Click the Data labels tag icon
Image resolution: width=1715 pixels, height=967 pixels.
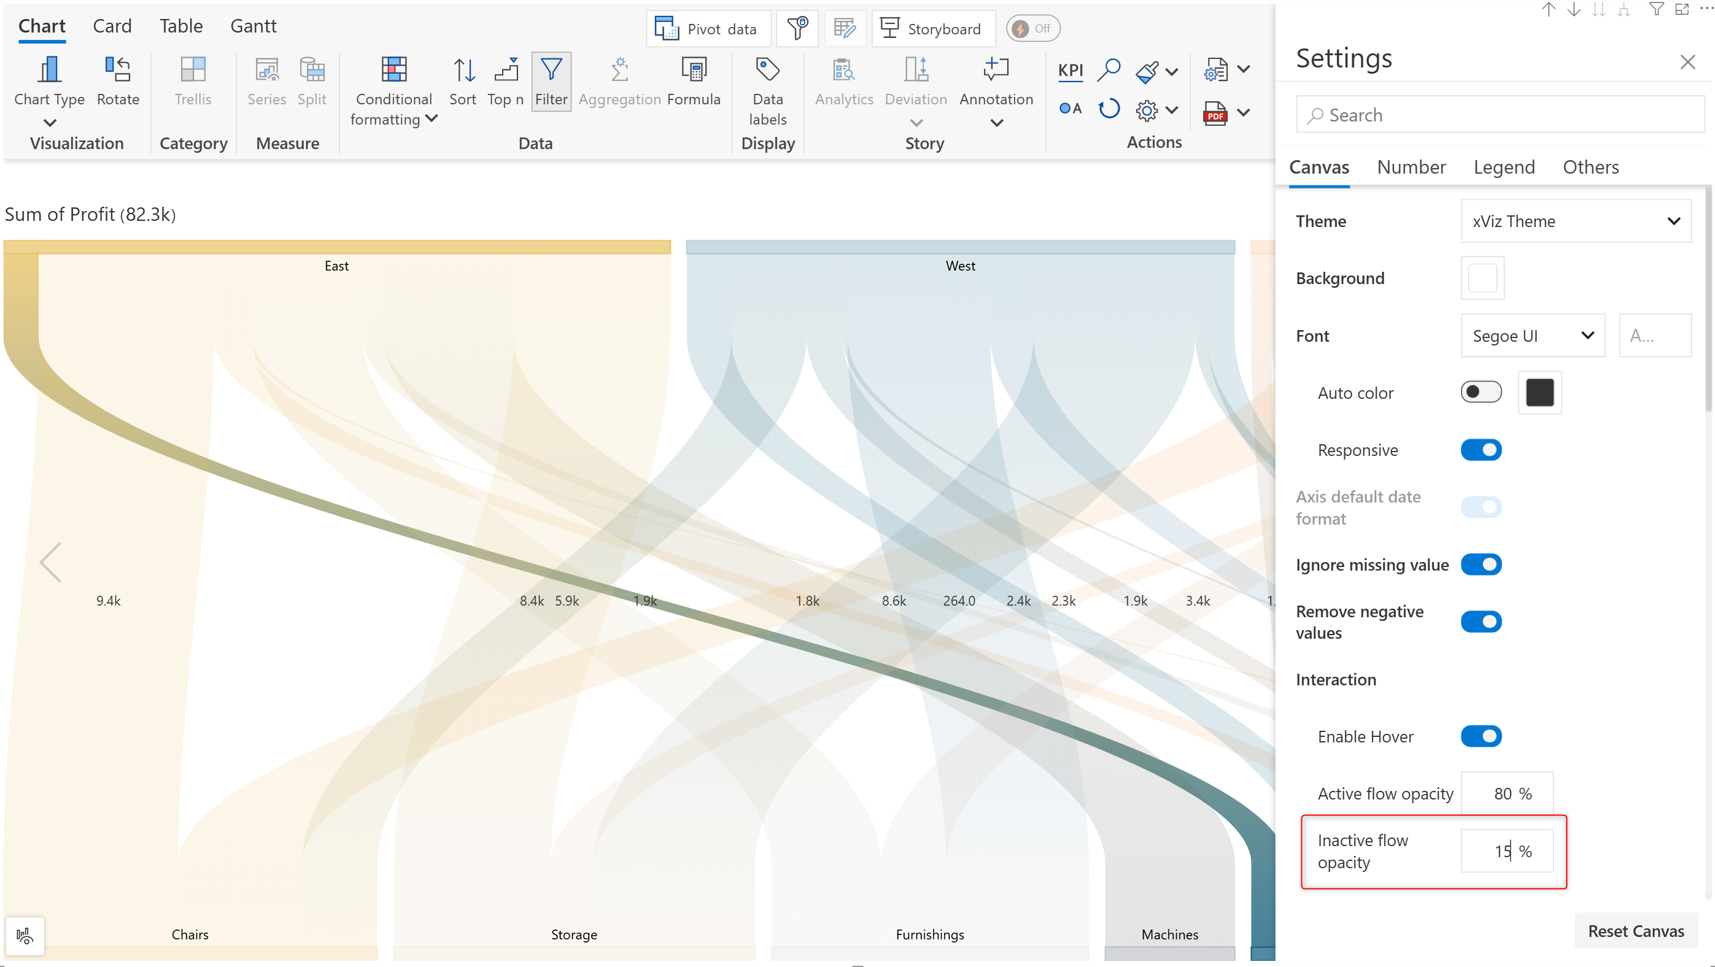coord(767,70)
